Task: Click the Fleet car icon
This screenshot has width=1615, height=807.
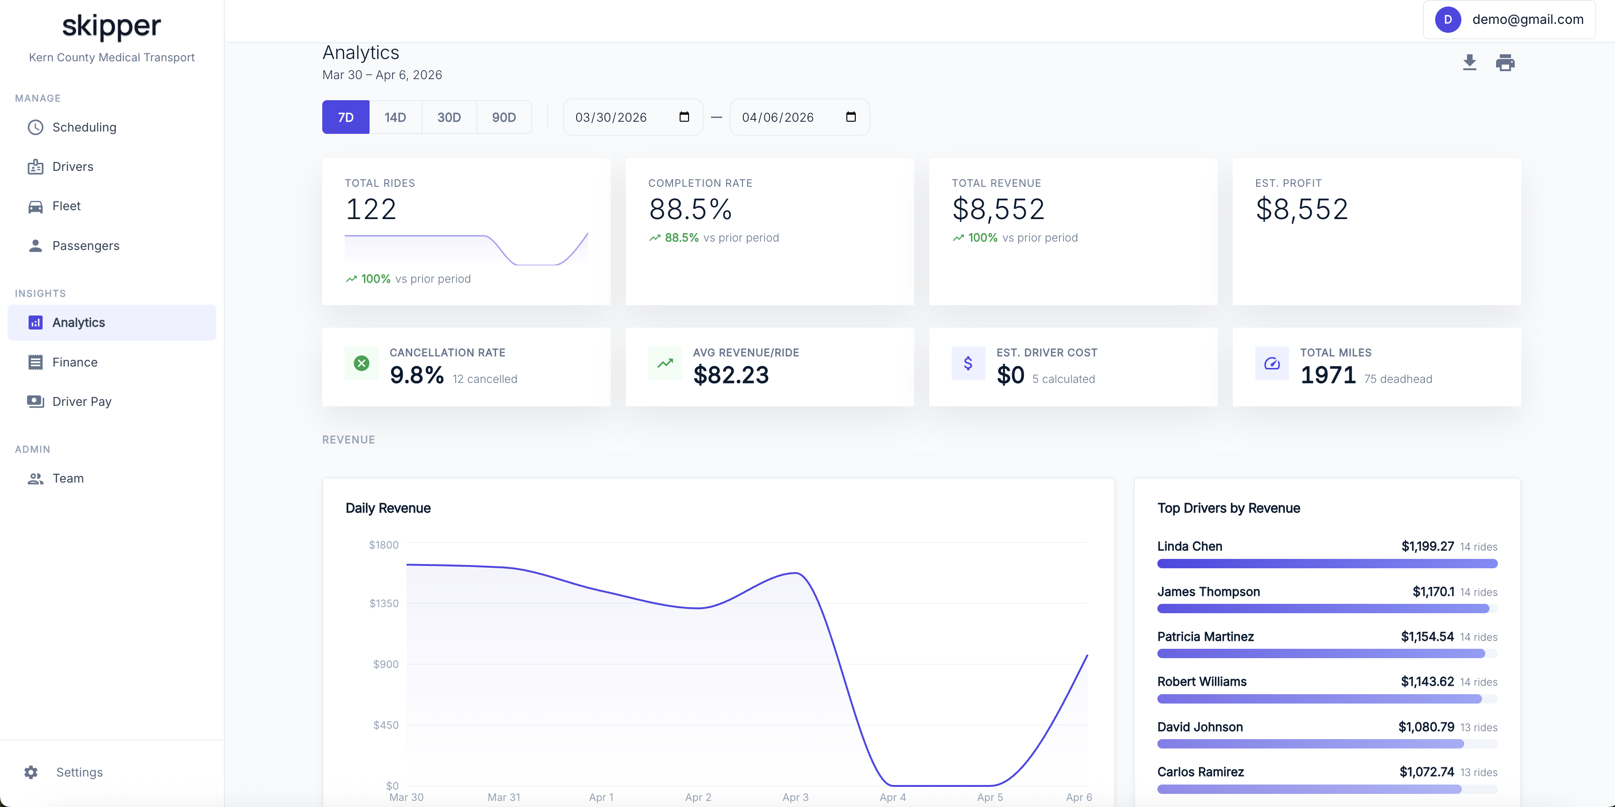Action: point(35,206)
